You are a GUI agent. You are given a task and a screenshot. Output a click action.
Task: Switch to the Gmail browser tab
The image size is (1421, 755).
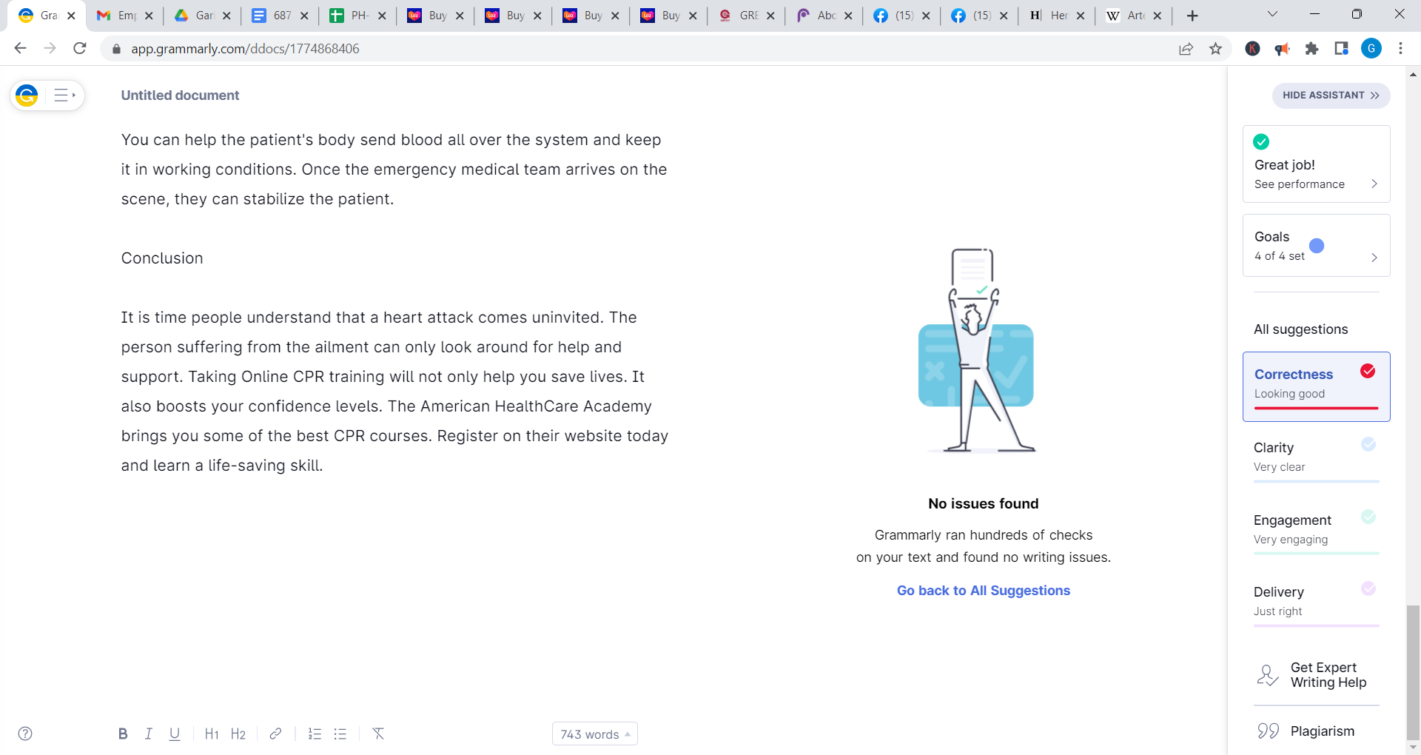pyautogui.click(x=118, y=16)
